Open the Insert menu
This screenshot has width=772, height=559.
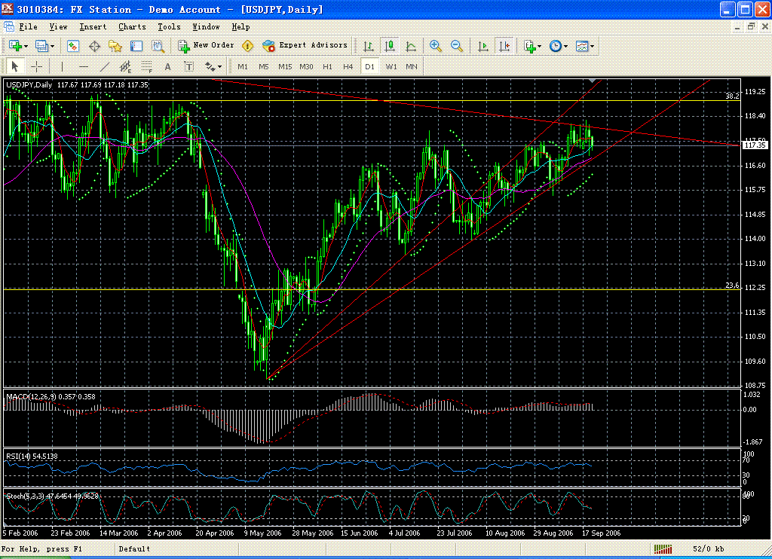[93, 26]
